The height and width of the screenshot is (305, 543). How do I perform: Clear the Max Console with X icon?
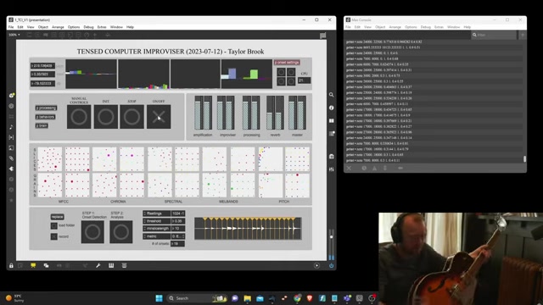349,168
